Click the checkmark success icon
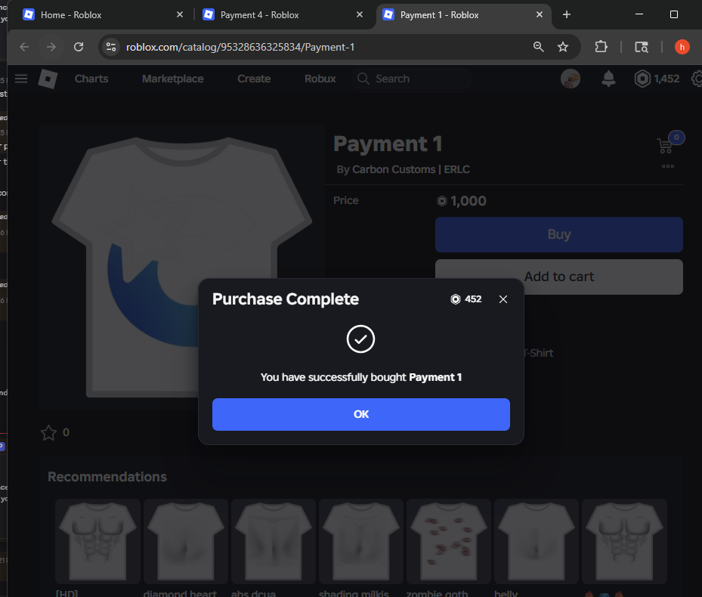The height and width of the screenshot is (597, 702). click(x=361, y=339)
